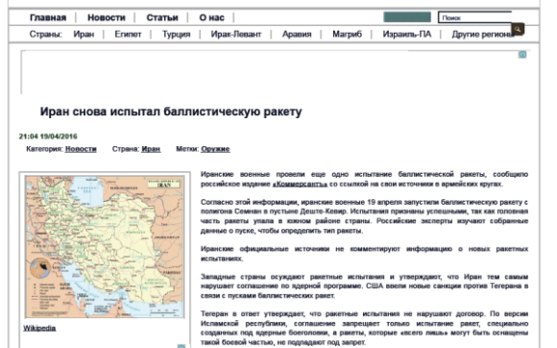
Task: Click the green button beside search
Action: click(x=407, y=17)
